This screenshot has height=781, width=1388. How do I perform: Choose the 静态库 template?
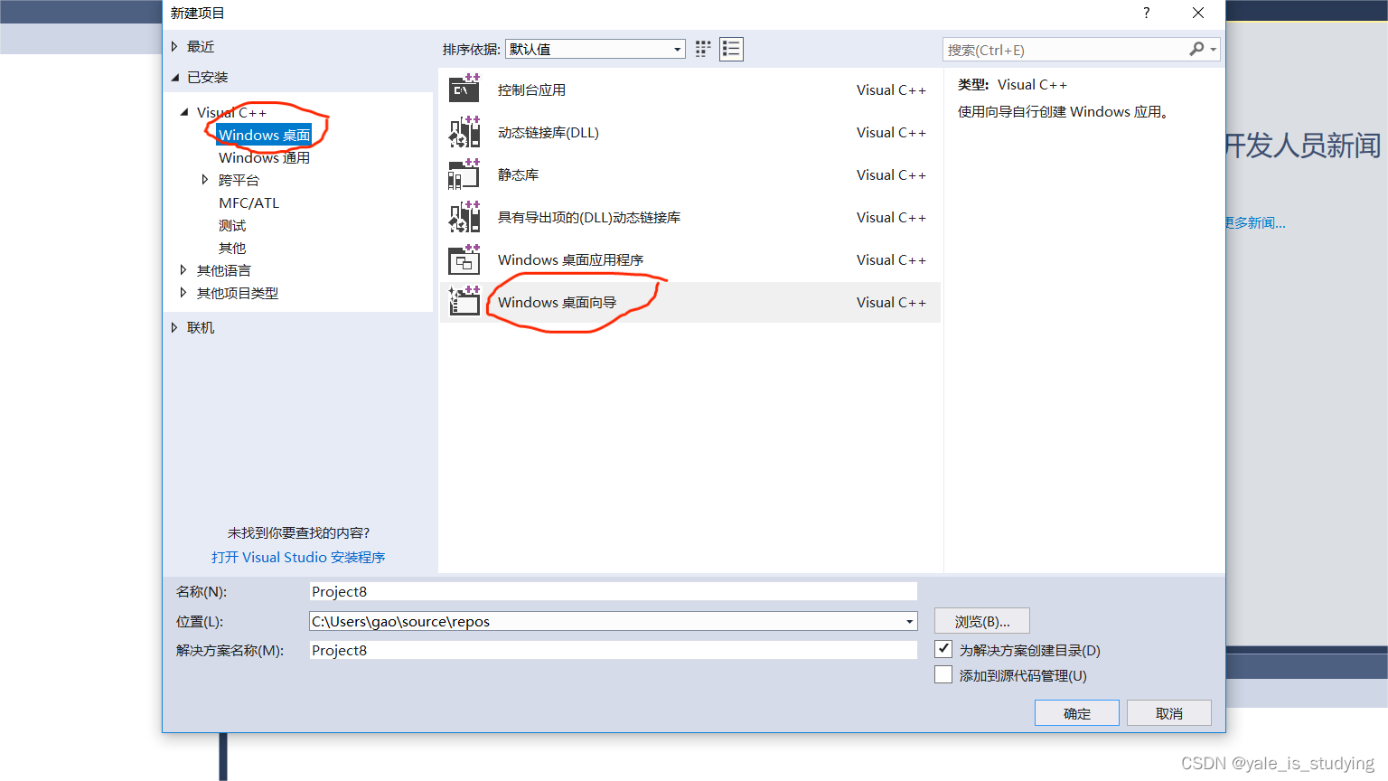690,174
